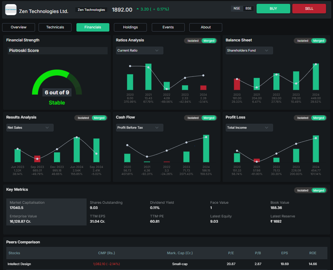The height and width of the screenshot is (270, 333).
Task: Click the red Sep 2023 Net Sales bar
Action: click(x=37, y=159)
